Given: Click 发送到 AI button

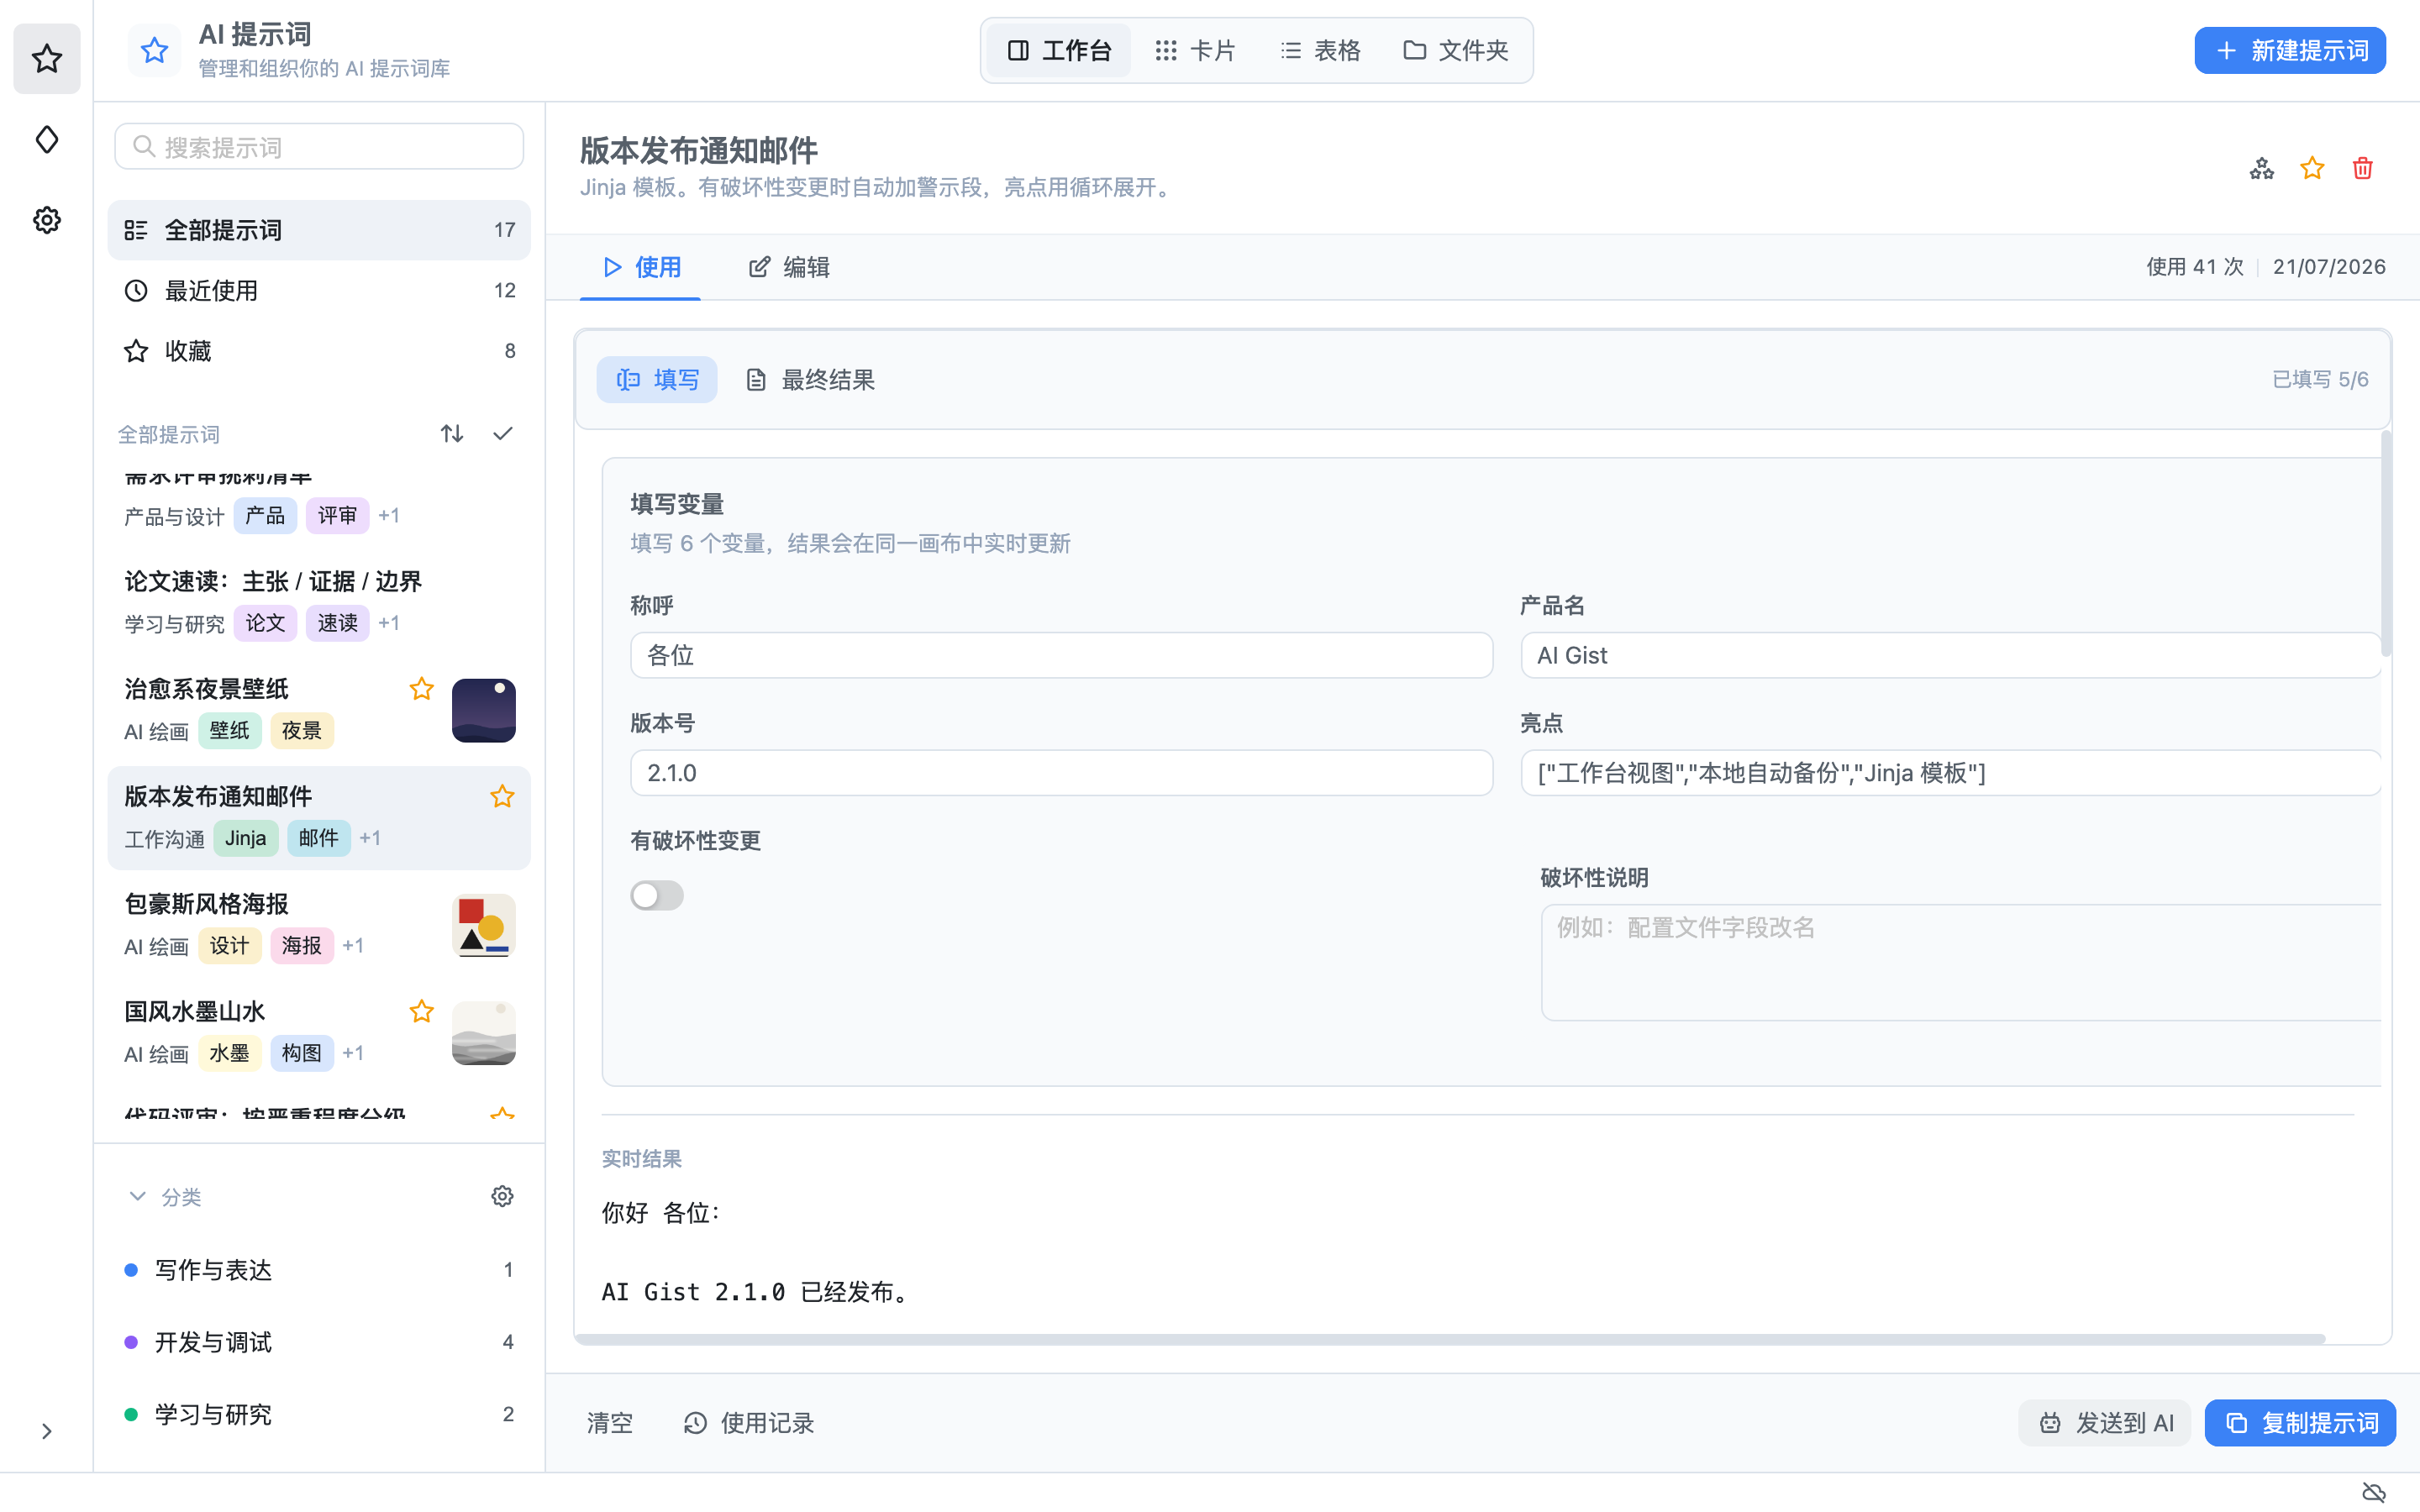Looking at the screenshot, I should [x=2105, y=1423].
